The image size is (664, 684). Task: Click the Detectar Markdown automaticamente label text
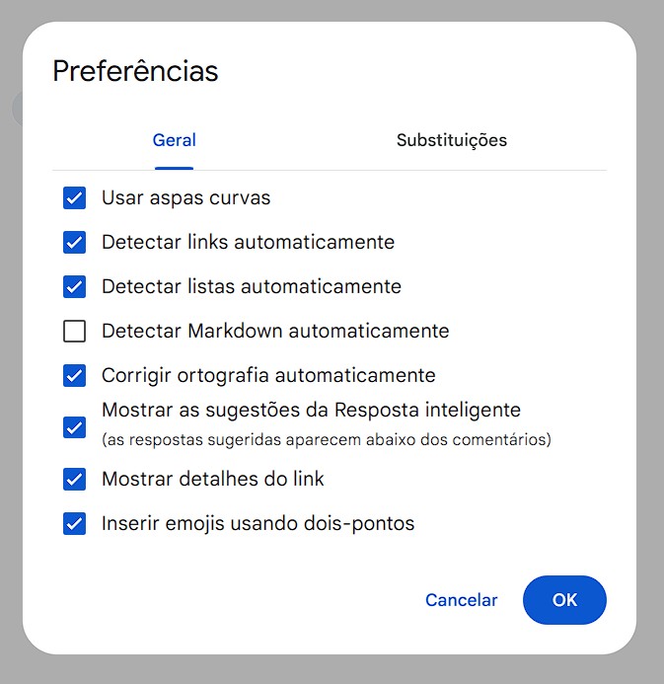tap(275, 332)
